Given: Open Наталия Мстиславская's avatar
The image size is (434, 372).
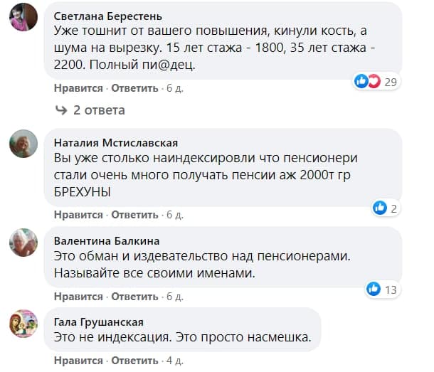Looking at the screenshot, I should pos(23,143).
